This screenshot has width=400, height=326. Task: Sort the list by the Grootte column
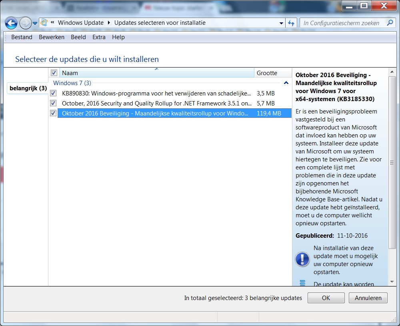(273, 73)
